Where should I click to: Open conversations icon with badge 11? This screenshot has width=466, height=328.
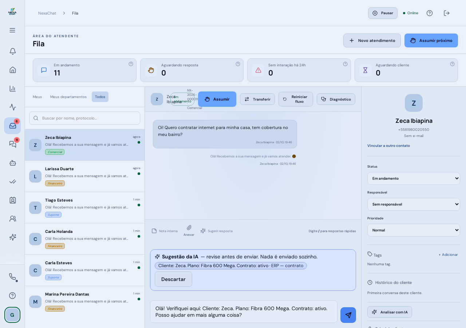[12, 144]
